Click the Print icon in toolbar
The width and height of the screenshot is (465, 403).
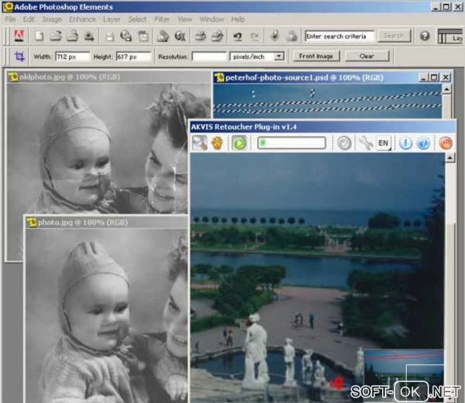(x=201, y=36)
